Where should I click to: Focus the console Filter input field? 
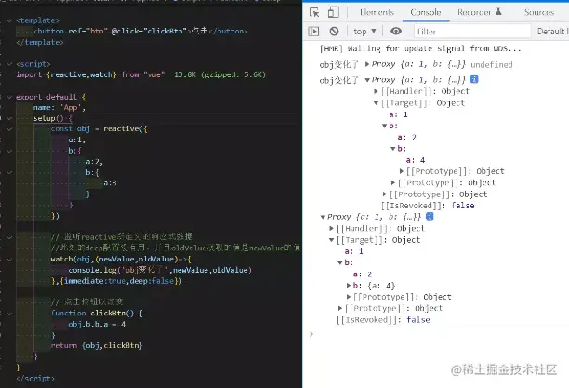pyautogui.click(x=472, y=32)
